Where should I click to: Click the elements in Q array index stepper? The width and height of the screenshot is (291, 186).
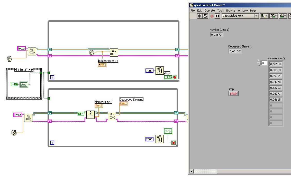coord(259,63)
